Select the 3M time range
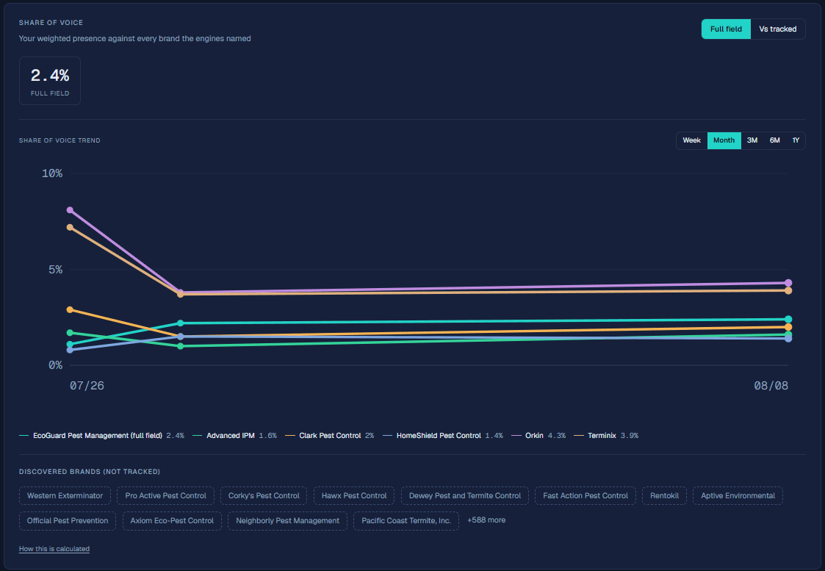825x571 pixels. click(752, 140)
